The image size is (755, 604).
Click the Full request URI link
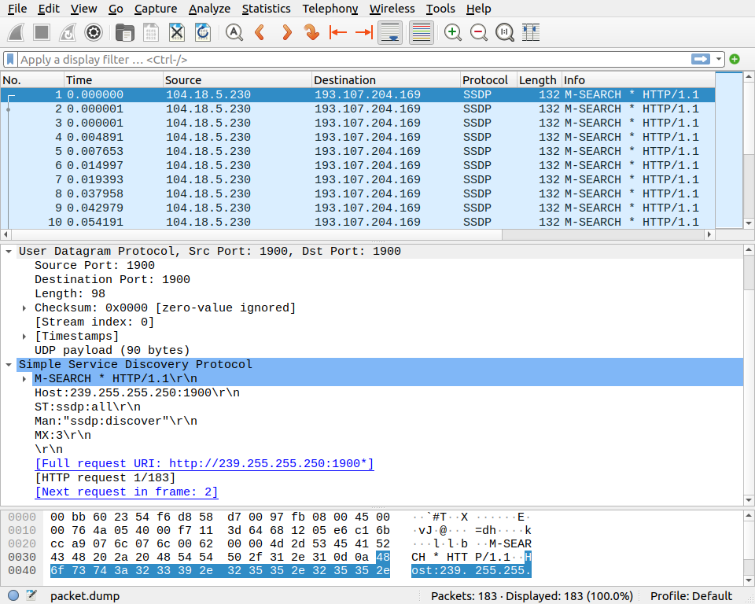[x=204, y=464]
